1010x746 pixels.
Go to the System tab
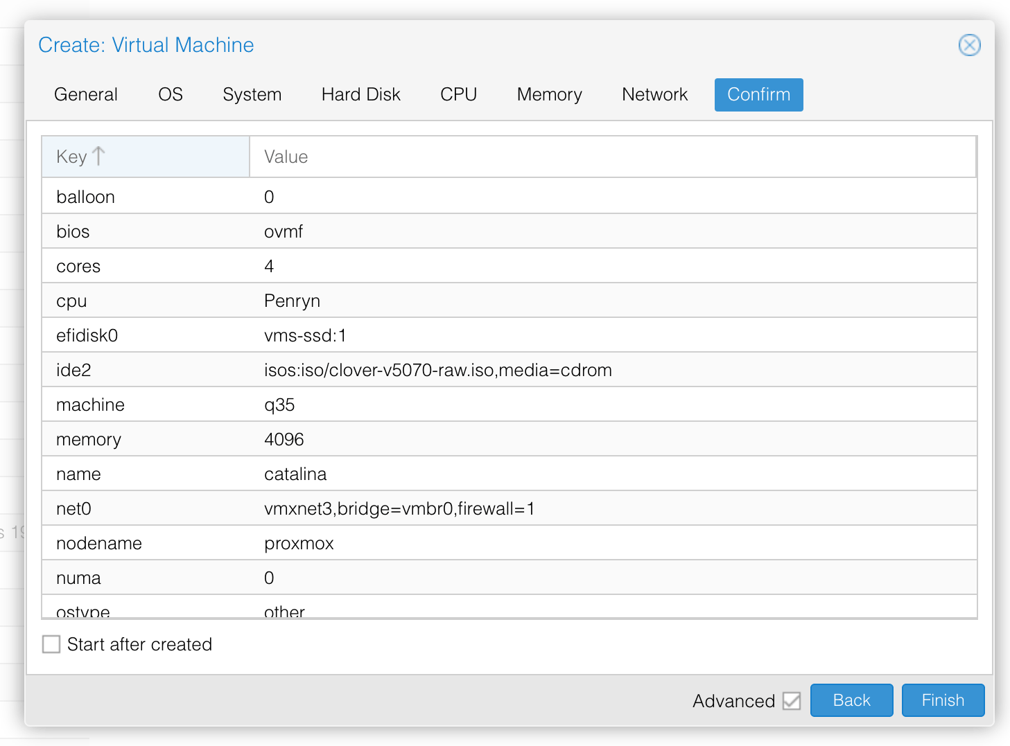coord(252,95)
